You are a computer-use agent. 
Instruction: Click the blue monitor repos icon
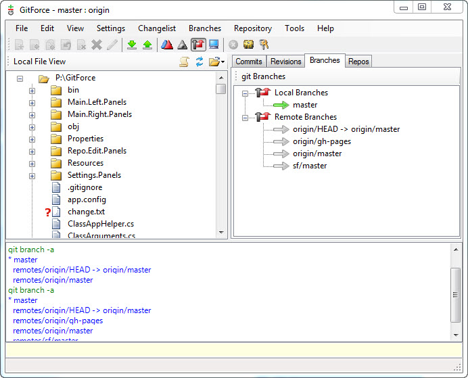pos(214,45)
